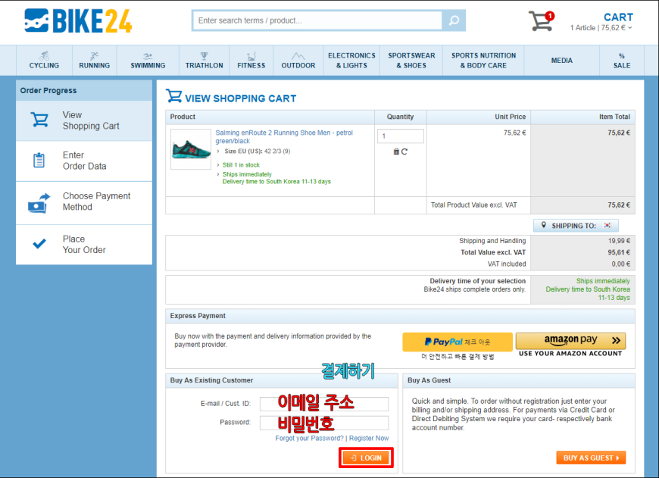Open the Outdoor category icon
The height and width of the screenshot is (478, 659).
click(298, 56)
